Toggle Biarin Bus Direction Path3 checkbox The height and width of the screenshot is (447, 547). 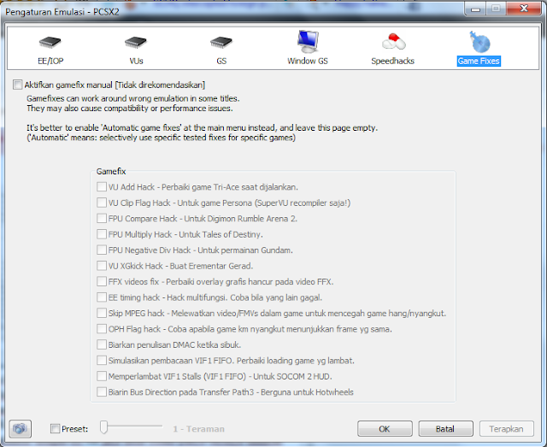102,391
